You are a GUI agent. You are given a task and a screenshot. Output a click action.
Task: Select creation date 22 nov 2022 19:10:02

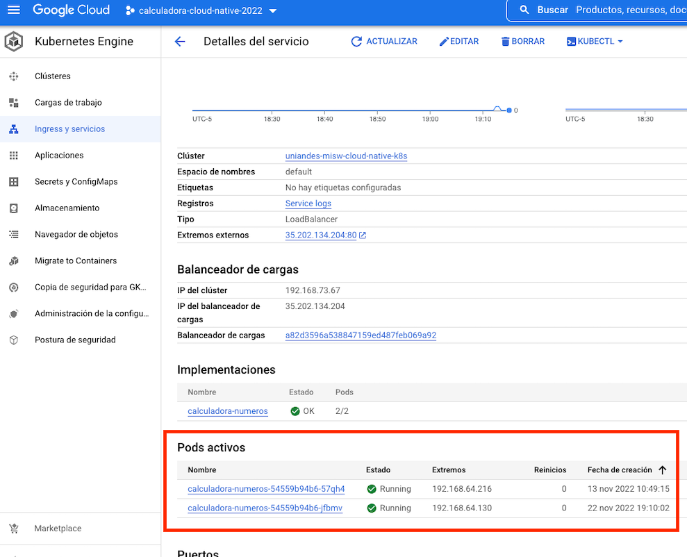[628, 508]
